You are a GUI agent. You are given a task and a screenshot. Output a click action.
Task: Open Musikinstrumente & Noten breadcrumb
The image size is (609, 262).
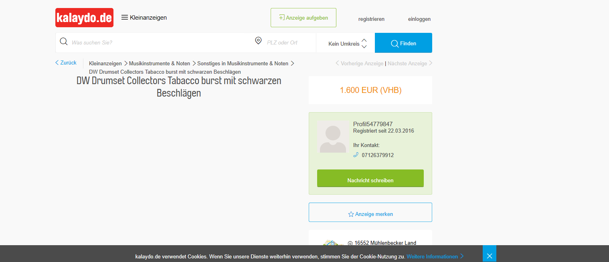pyautogui.click(x=160, y=63)
